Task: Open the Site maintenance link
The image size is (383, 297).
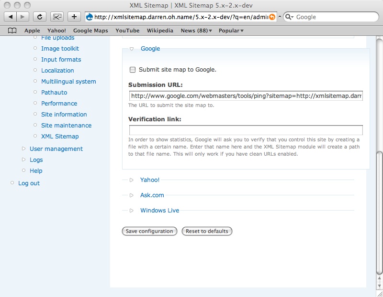Action: coord(66,125)
